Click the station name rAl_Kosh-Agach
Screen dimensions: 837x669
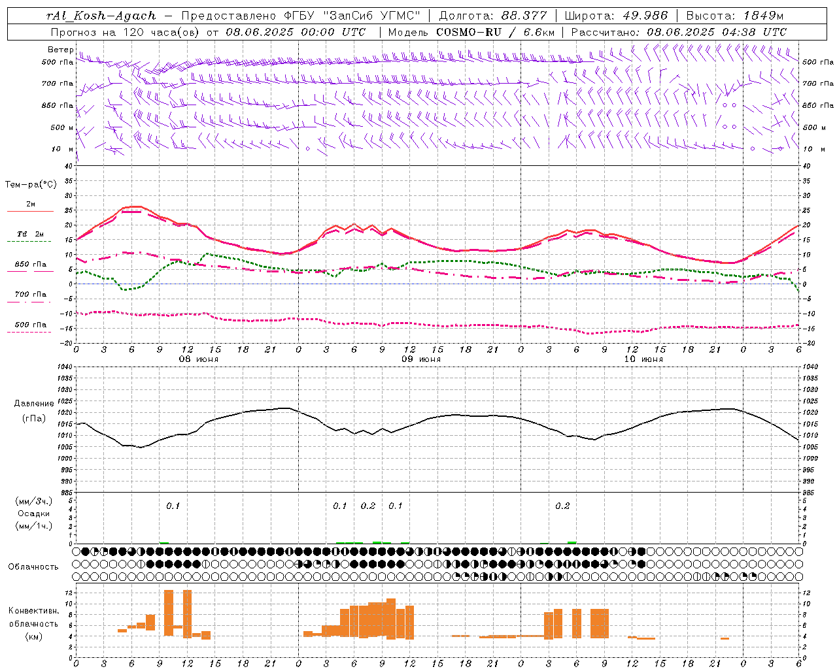(x=101, y=16)
